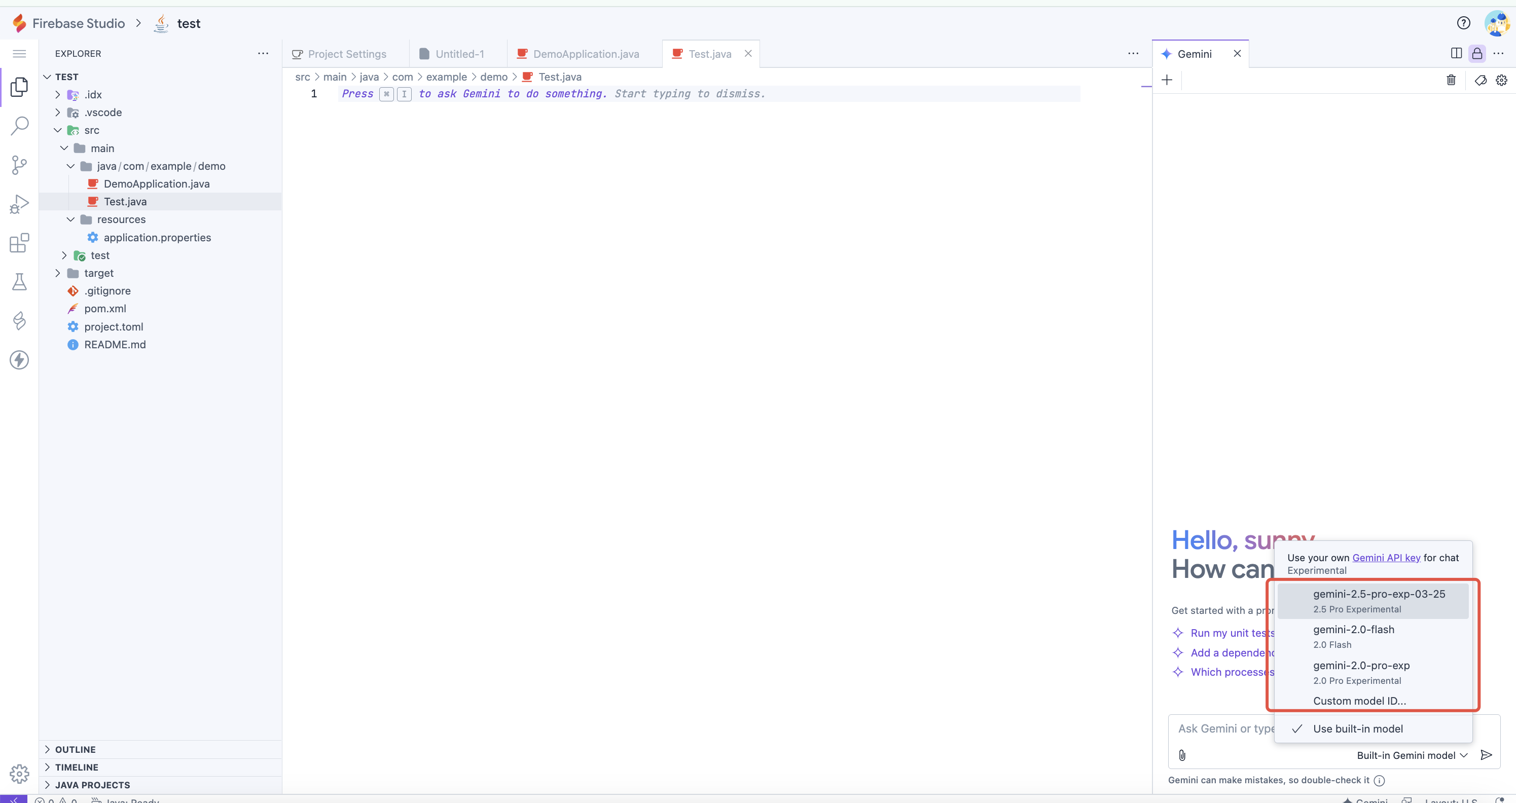The height and width of the screenshot is (803, 1516).
Task: Open the Gemini API key link
Action: (x=1386, y=558)
